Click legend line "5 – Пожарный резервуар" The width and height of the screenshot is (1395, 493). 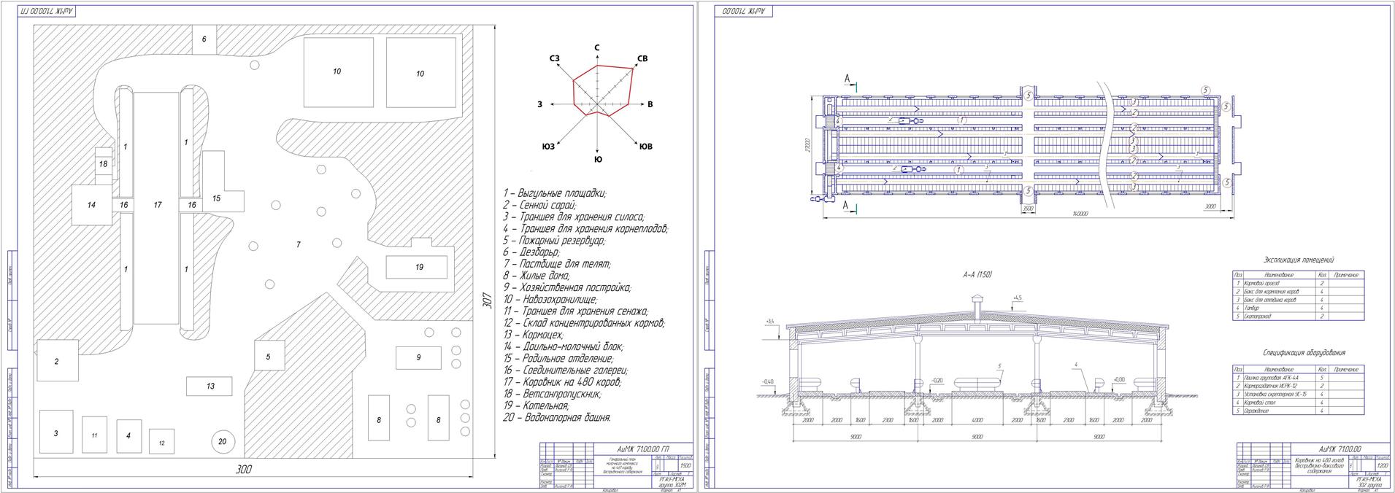553,240
